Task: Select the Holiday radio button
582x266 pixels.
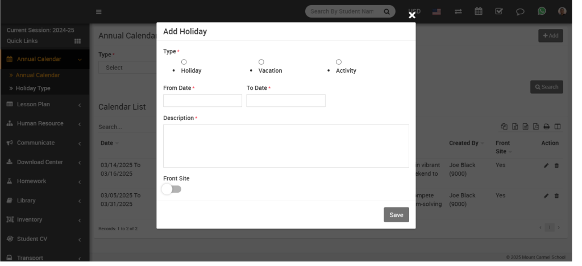Action: coord(184,61)
